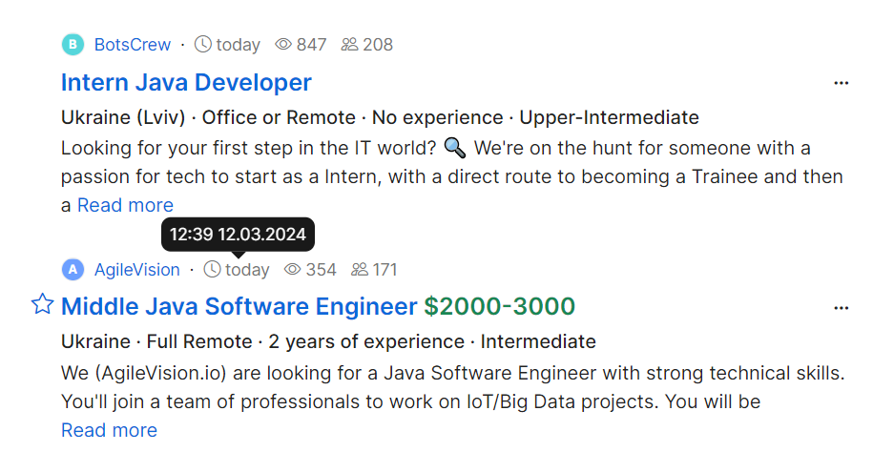The width and height of the screenshot is (873, 452).
Task: Click the eye icon beside 847 views
Action: 283,44
